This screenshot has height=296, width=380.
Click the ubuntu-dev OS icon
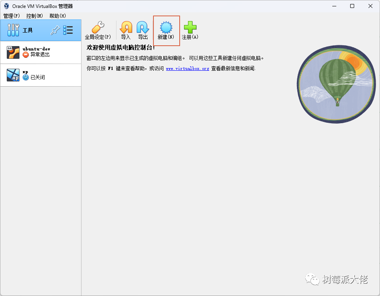tap(13, 52)
